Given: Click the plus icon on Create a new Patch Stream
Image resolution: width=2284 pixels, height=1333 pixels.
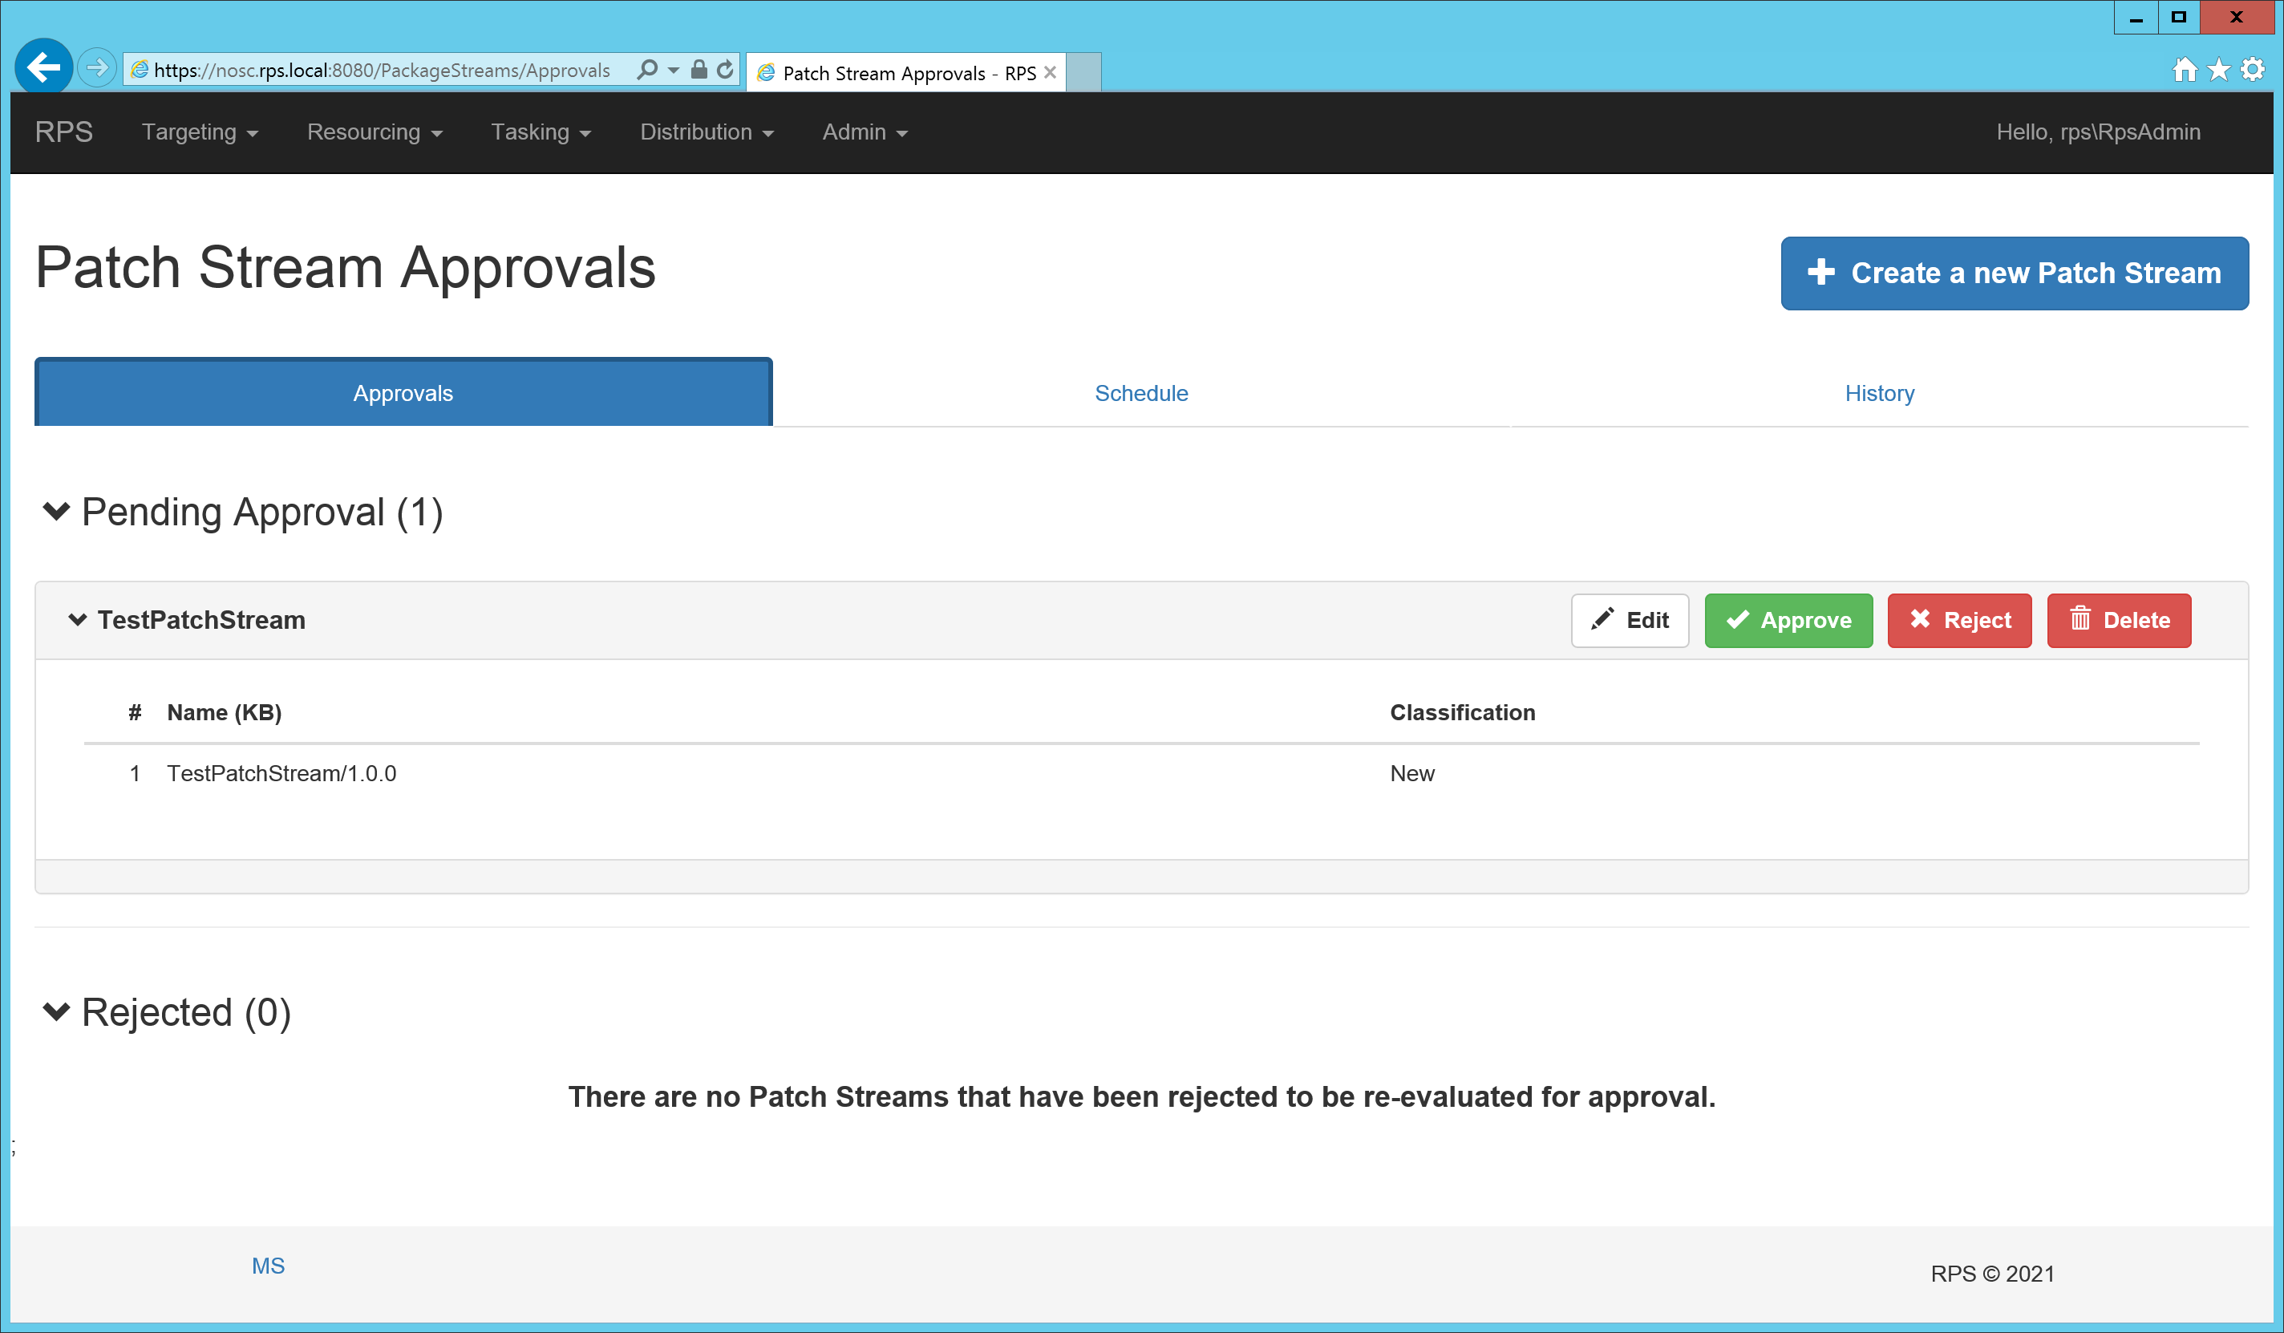Looking at the screenshot, I should pos(1820,272).
